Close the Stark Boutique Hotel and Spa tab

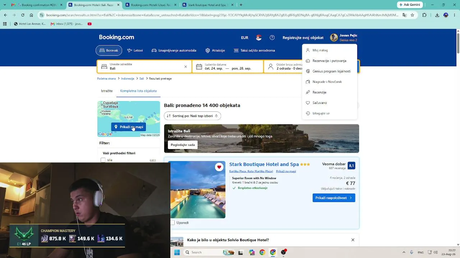(232, 5)
